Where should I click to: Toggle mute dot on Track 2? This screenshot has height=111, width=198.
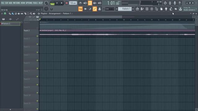tap(37, 36)
